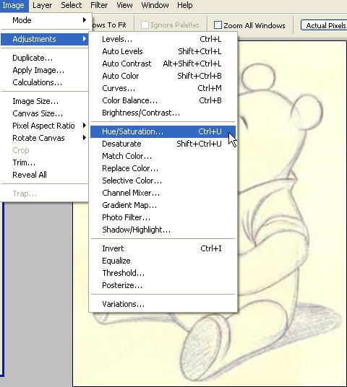This screenshot has width=347, height=387.
Task: Open Image Size dialog
Action: click(x=45, y=101)
